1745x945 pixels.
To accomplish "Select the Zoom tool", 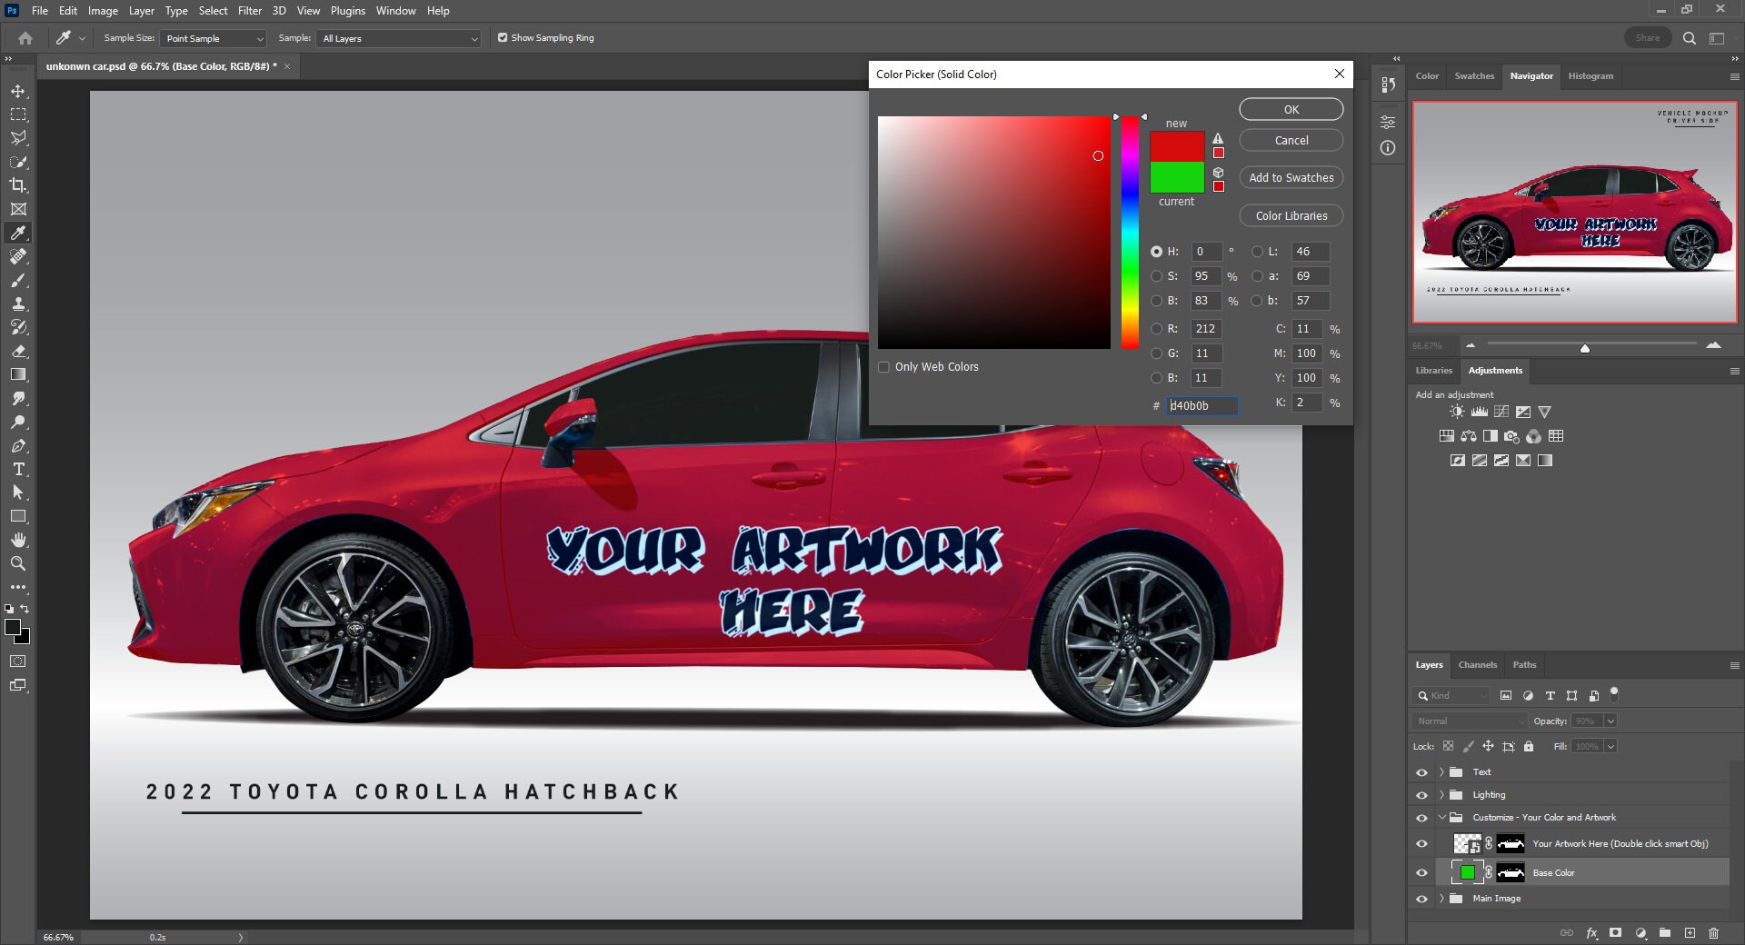I will [18, 563].
